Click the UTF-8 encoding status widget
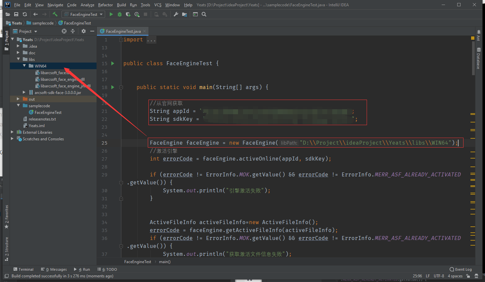This screenshot has width=485, height=282. pos(439,276)
